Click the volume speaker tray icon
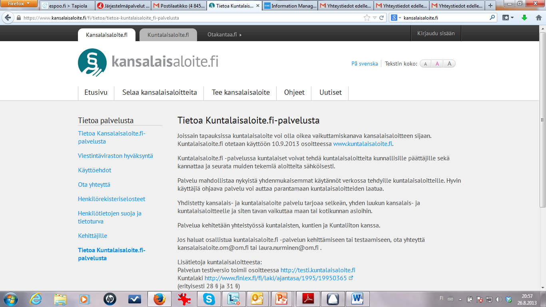The height and width of the screenshot is (307, 546). [498, 299]
